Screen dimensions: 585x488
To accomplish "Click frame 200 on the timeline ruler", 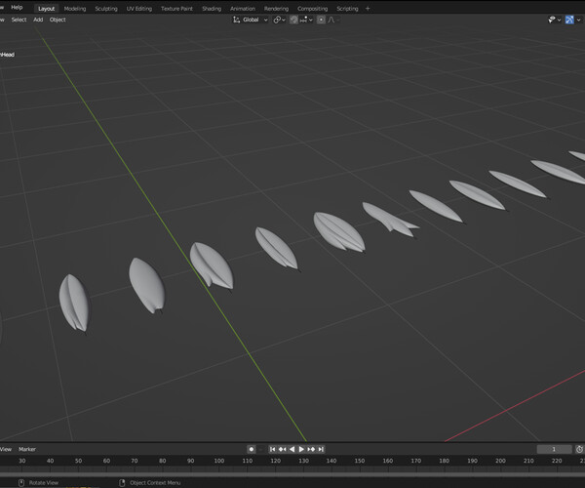I will pos(500,461).
